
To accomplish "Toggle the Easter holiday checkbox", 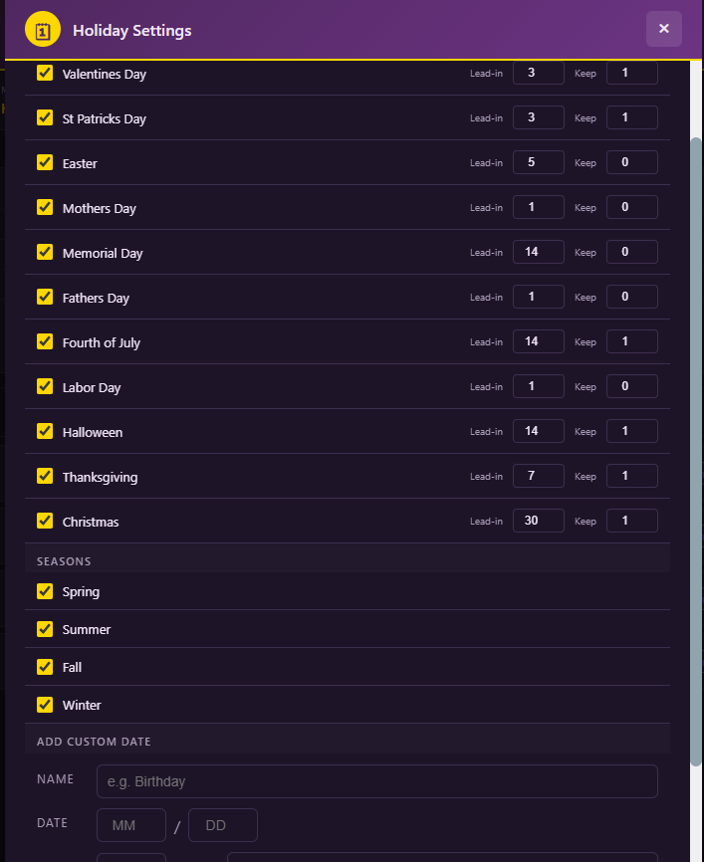I will pyautogui.click(x=45, y=162).
